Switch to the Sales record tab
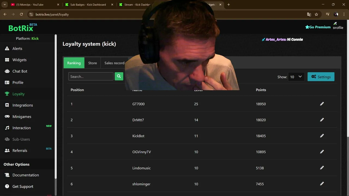The height and width of the screenshot is (196, 349). pos(114,63)
